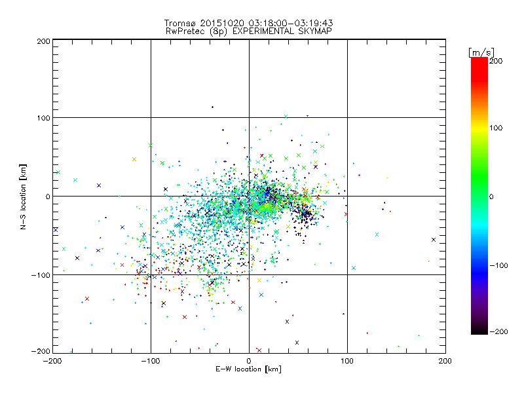Click the y-axis tick label '200'
The height and width of the screenshot is (393, 524).
pos(43,42)
